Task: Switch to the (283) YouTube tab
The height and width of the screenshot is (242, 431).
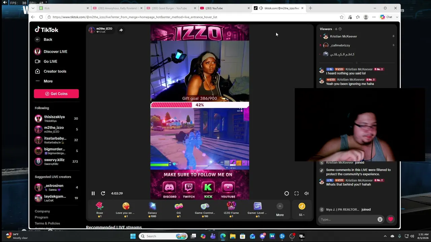Action: pos(225,8)
